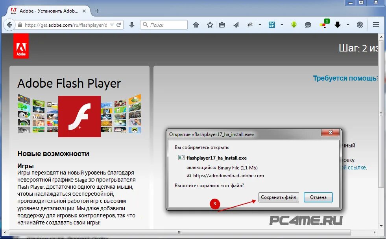The width and height of the screenshot is (386, 239).
Task: Open the downloads arrow next to address bar
Action: coord(132,25)
